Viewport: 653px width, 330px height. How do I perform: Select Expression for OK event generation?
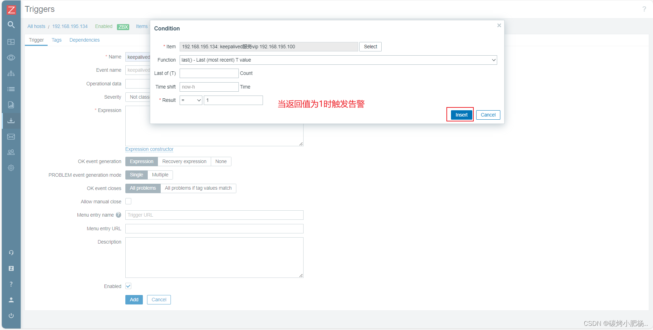pyautogui.click(x=141, y=161)
